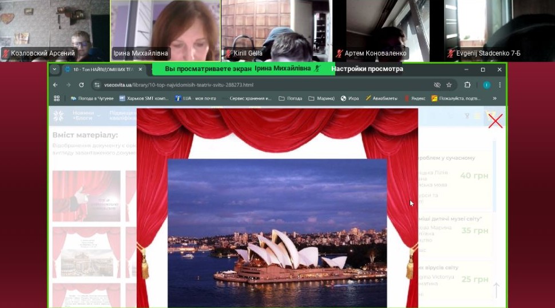Open the Авиабилеты bookmark
The image size is (555, 308).
pos(381,98)
